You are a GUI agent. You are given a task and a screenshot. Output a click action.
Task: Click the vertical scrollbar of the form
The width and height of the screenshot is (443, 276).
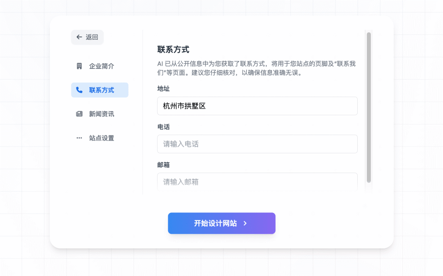pyautogui.click(x=368, y=107)
